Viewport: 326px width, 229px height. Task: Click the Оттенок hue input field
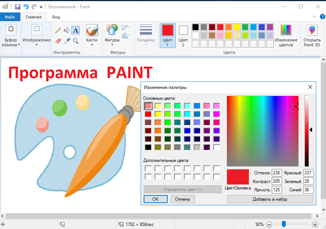277,173
